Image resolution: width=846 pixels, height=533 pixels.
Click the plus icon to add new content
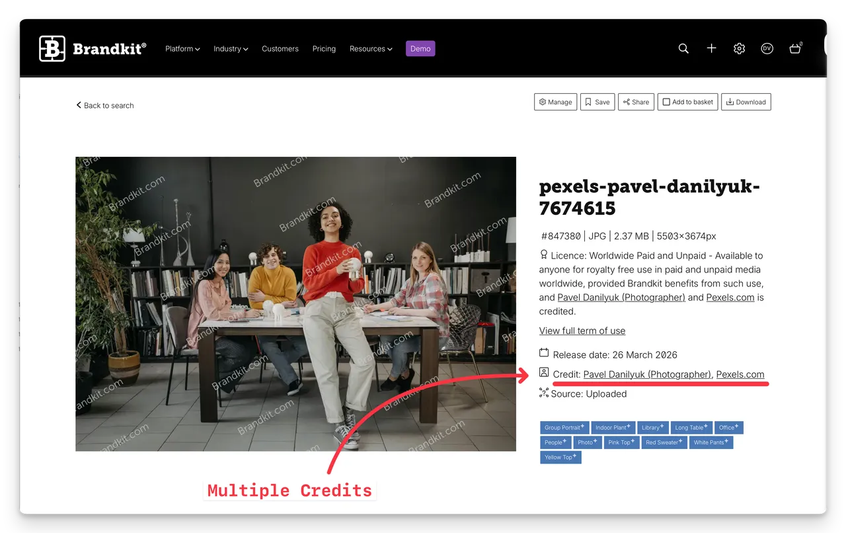tap(711, 48)
